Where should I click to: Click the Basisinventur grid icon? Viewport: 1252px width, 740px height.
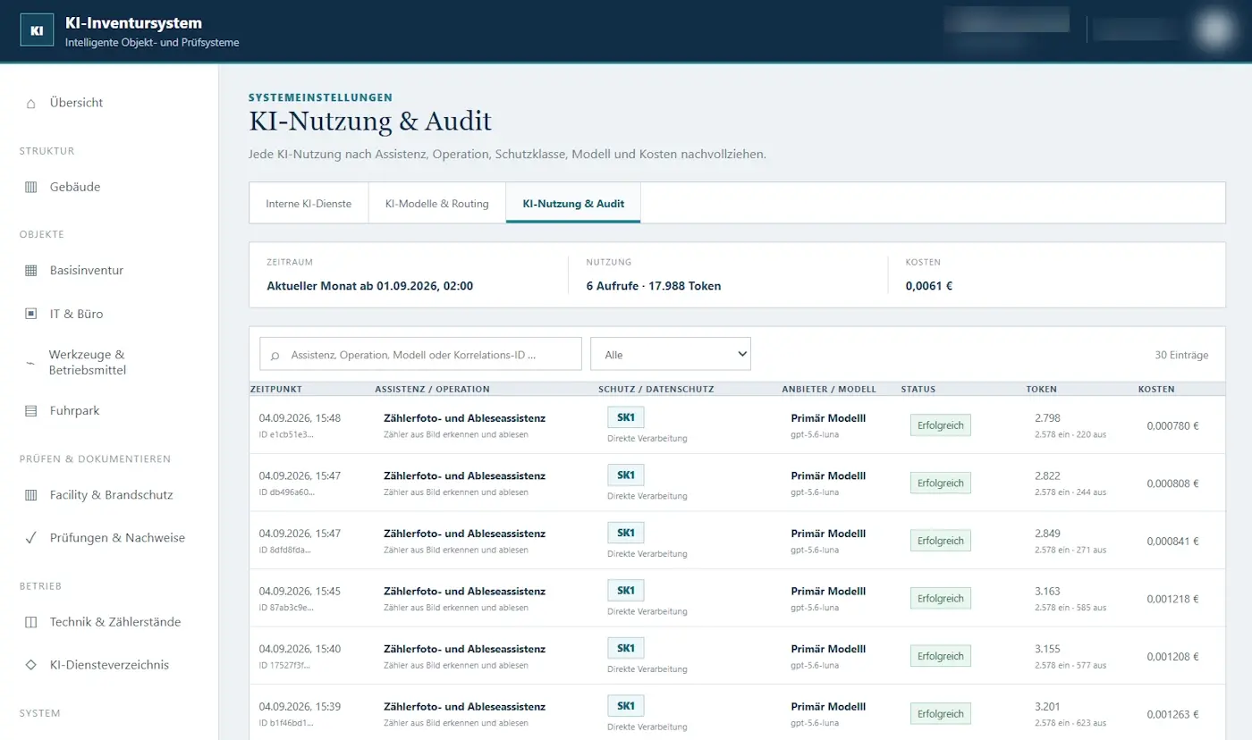coord(31,270)
